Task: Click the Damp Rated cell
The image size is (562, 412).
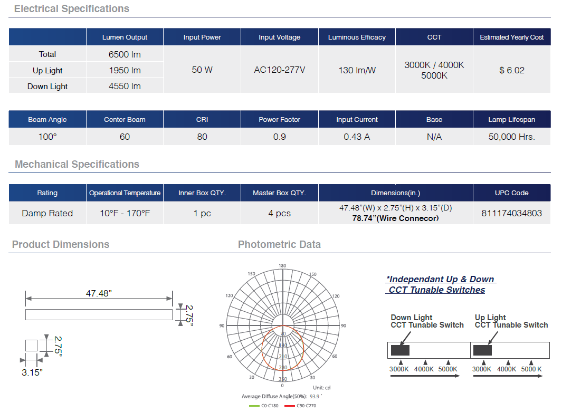Action: coord(47,214)
